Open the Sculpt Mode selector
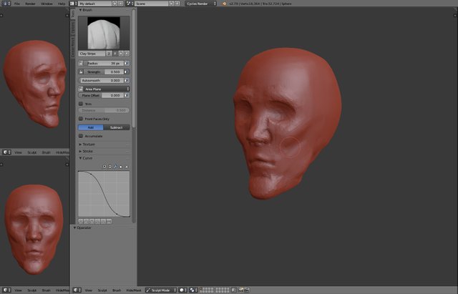The height and width of the screenshot is (294, 458). [x=160, y=290]
